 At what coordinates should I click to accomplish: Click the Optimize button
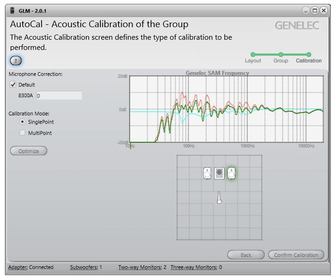click(29, 151)
